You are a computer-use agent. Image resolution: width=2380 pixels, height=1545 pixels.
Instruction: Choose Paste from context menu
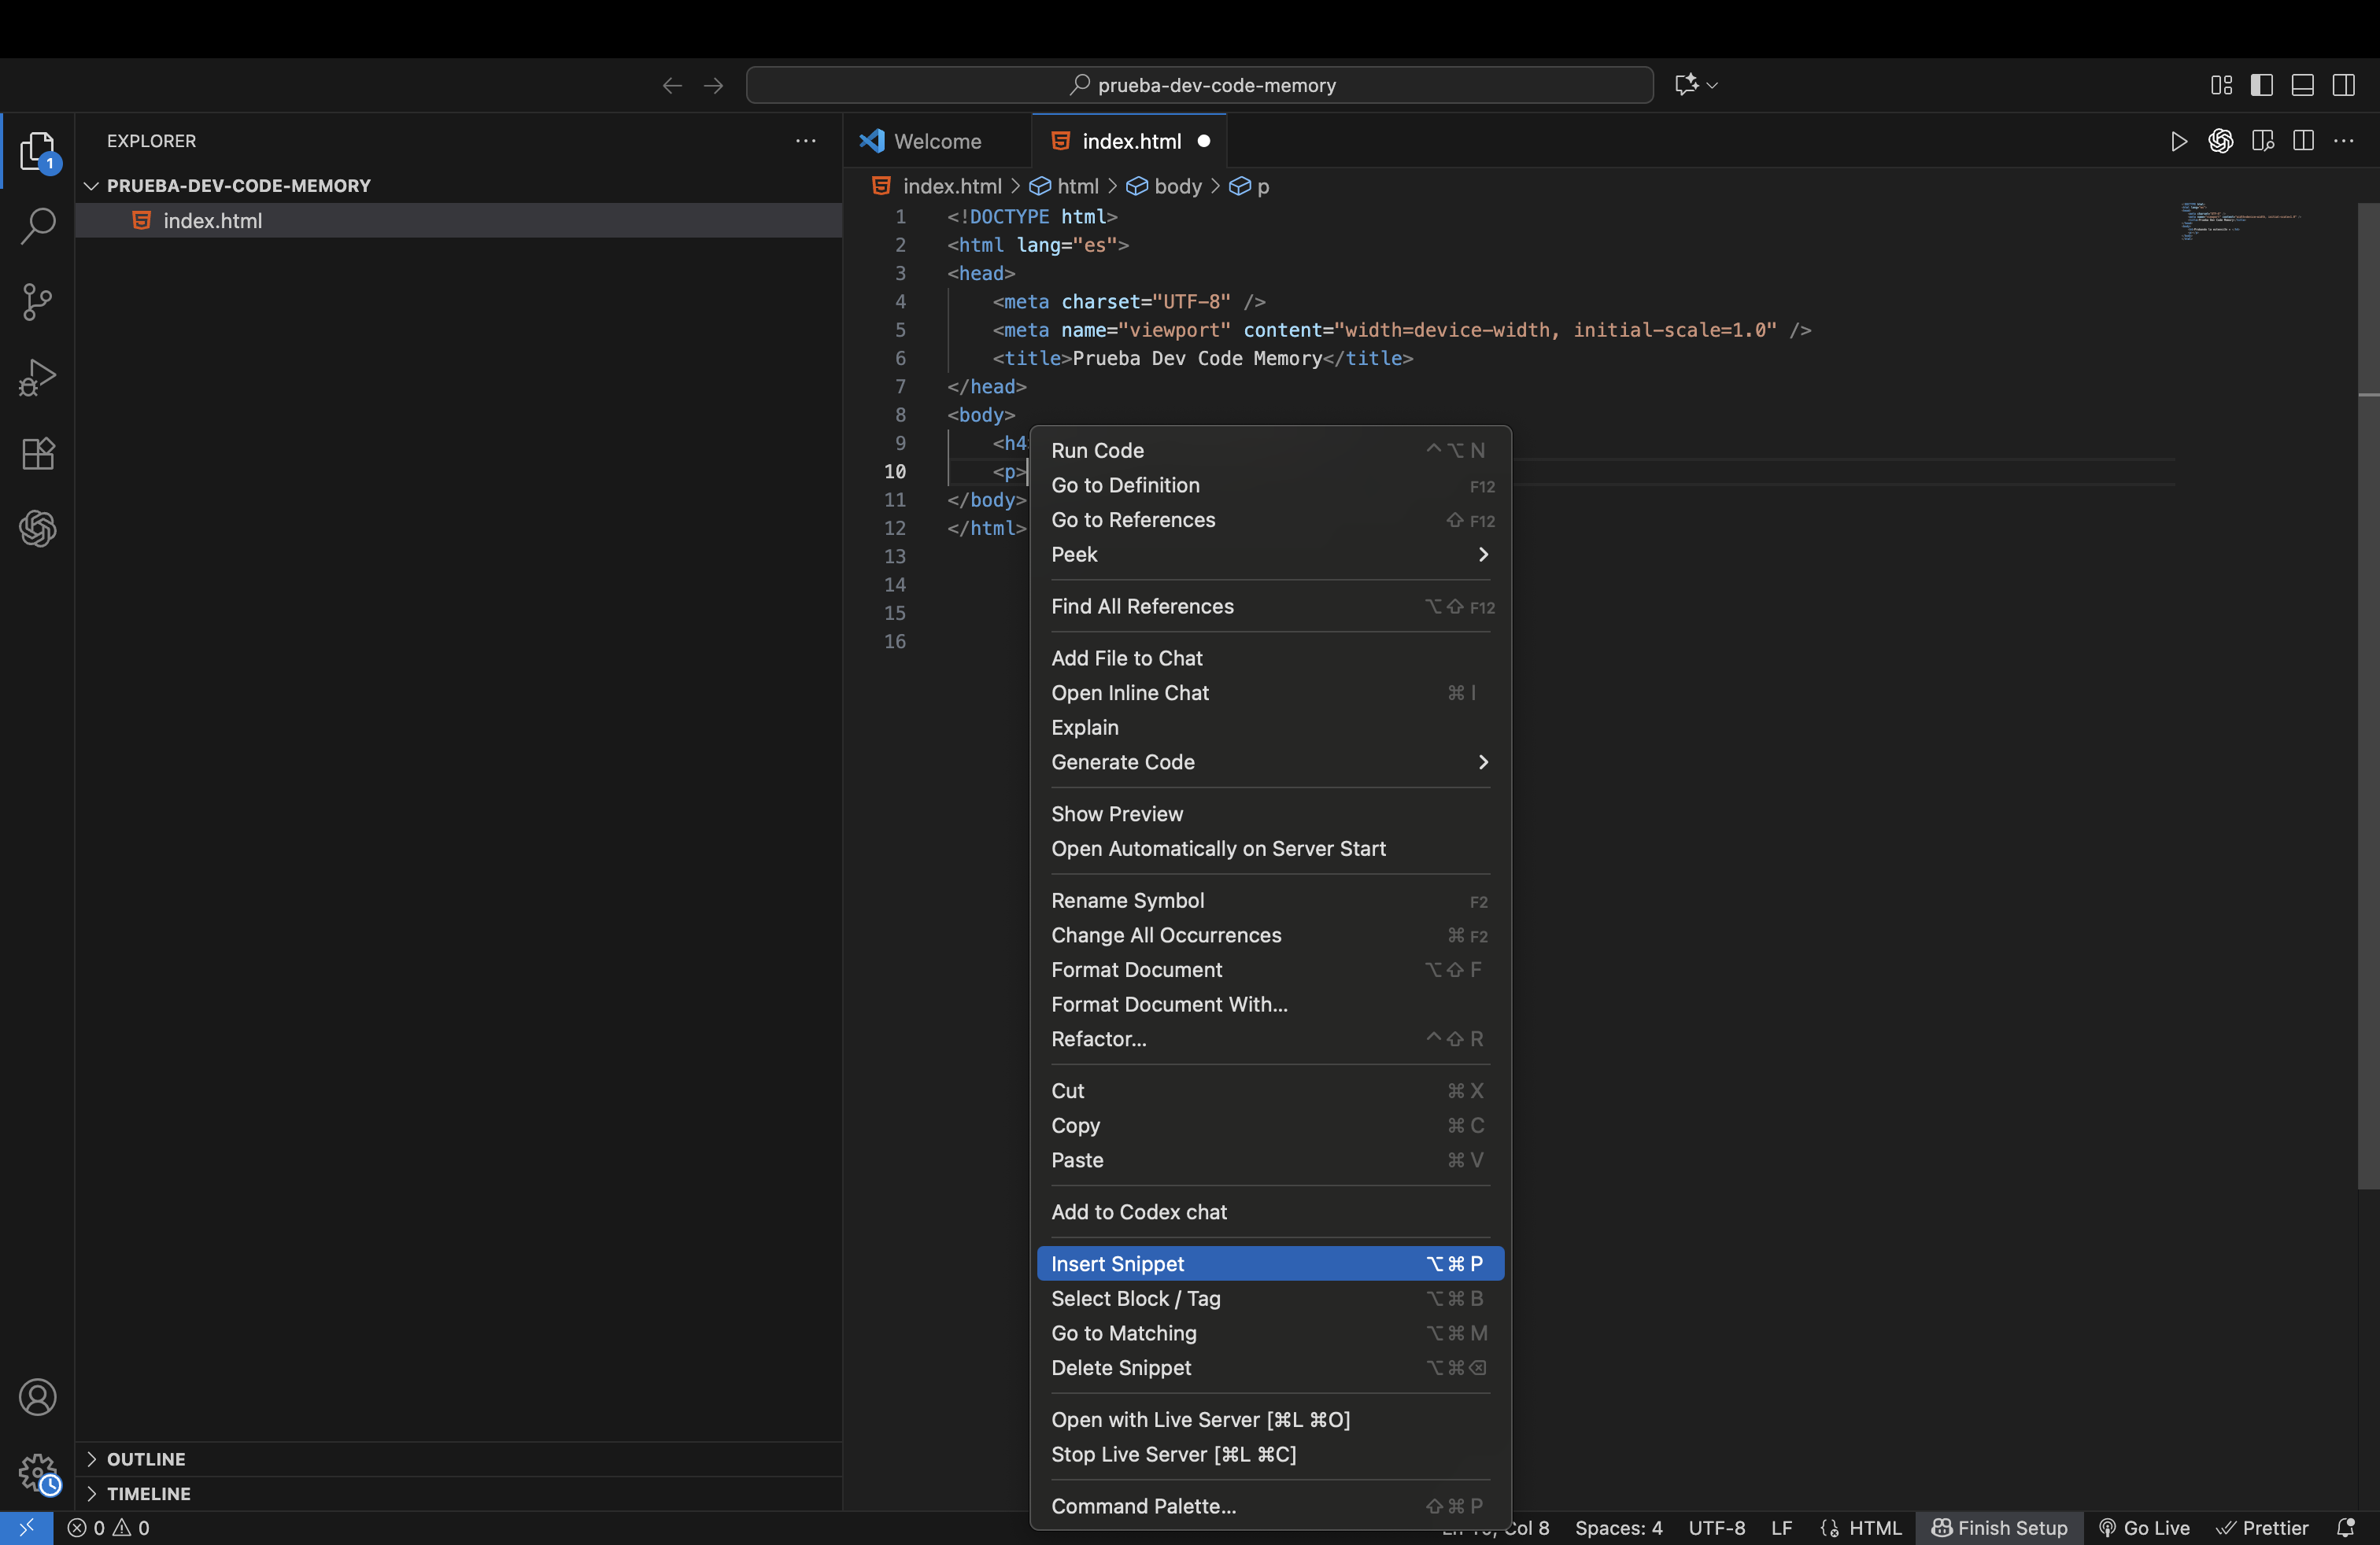(x=1270, y=1161)
